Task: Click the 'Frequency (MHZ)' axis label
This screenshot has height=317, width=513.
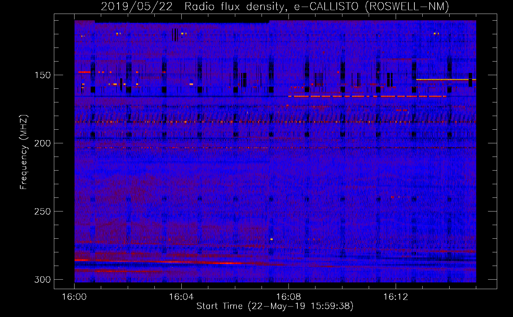Action: point(24,152)
